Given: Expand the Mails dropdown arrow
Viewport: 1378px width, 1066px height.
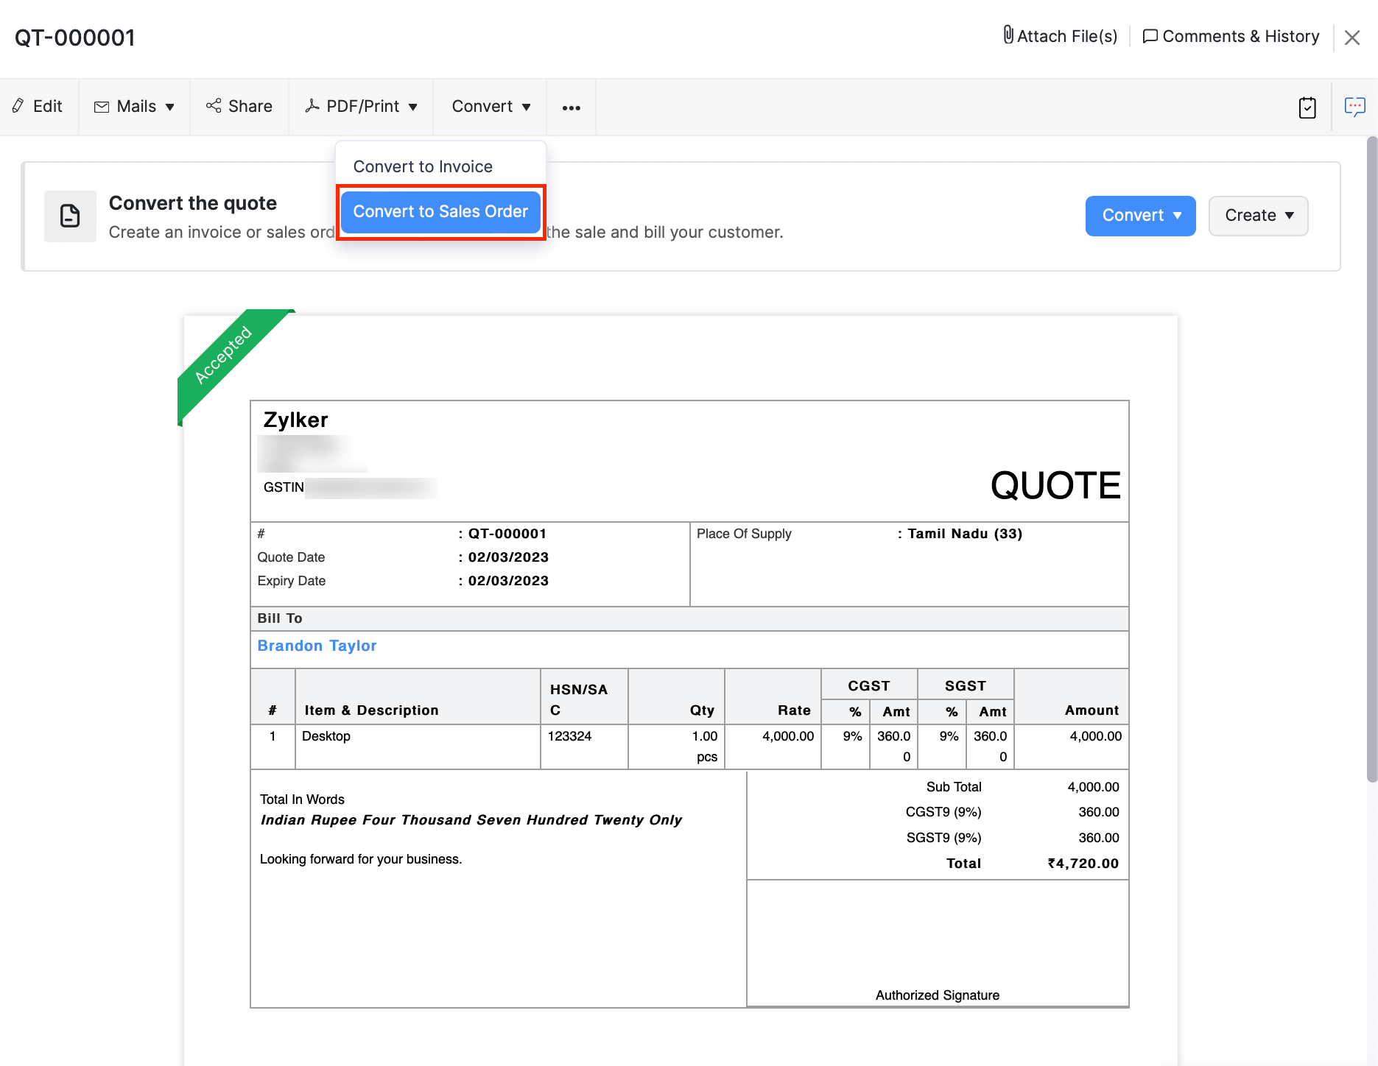Looking at the screenshot, I should pos(170,106).
